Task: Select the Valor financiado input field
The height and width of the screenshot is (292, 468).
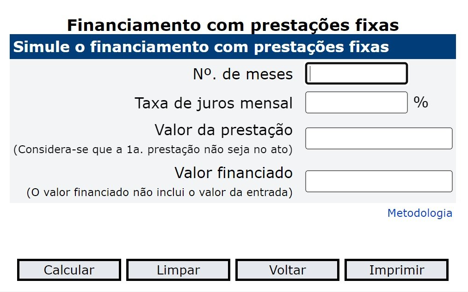Action: 379,181
